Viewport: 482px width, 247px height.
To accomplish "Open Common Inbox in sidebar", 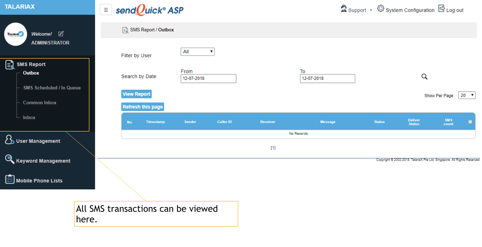I will [40, 103].
